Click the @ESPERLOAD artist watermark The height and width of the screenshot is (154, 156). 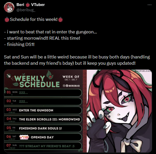tap(143, 71)
